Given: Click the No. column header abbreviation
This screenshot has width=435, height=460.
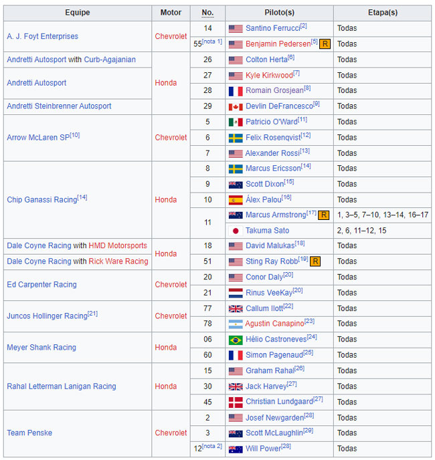Looking at the screenshot, I should click(x=207, y=13).
